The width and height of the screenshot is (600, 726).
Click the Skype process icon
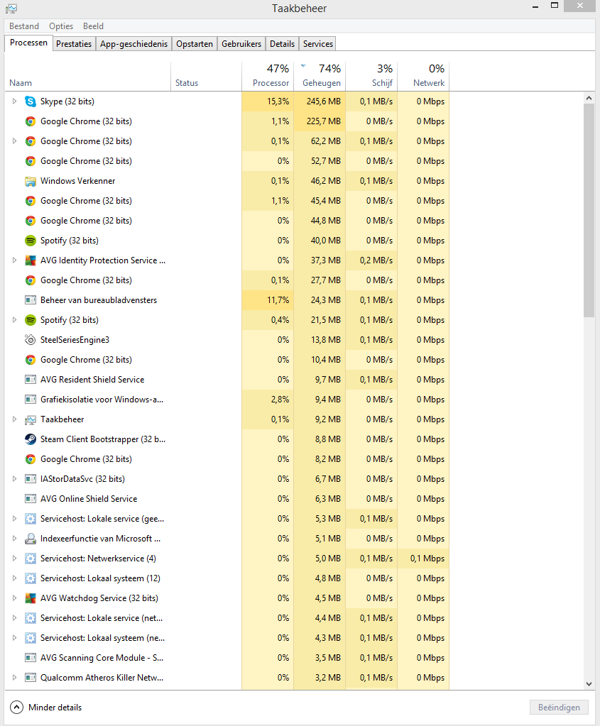tap(30, 101)
